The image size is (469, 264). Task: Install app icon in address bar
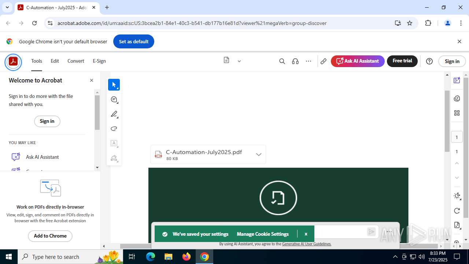(398, 23)
